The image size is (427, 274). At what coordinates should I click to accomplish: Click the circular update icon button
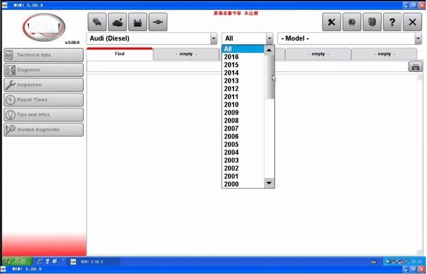pos(352,22)
